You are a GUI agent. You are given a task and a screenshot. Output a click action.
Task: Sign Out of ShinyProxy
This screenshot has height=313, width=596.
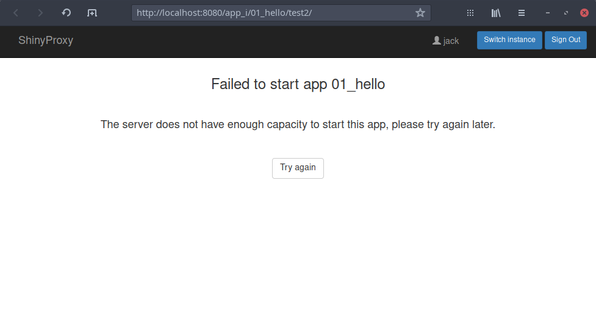pos(565,40)
